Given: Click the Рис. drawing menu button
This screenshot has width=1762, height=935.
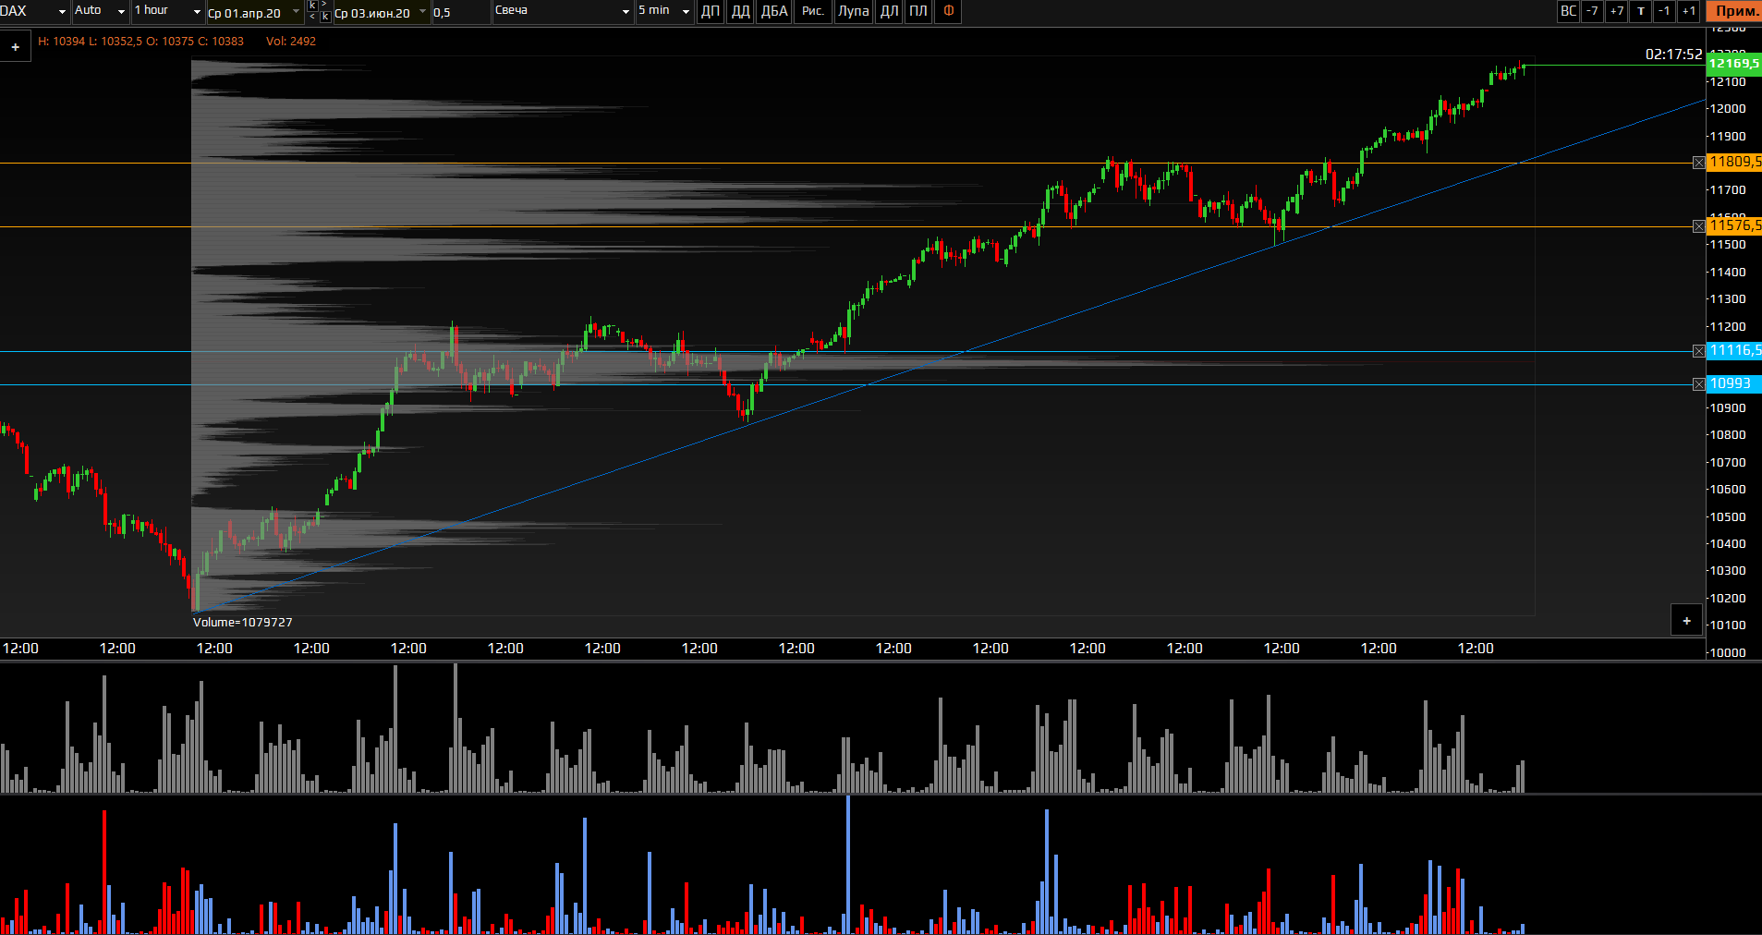Looking at the screenshot, I should click(812, 11).
